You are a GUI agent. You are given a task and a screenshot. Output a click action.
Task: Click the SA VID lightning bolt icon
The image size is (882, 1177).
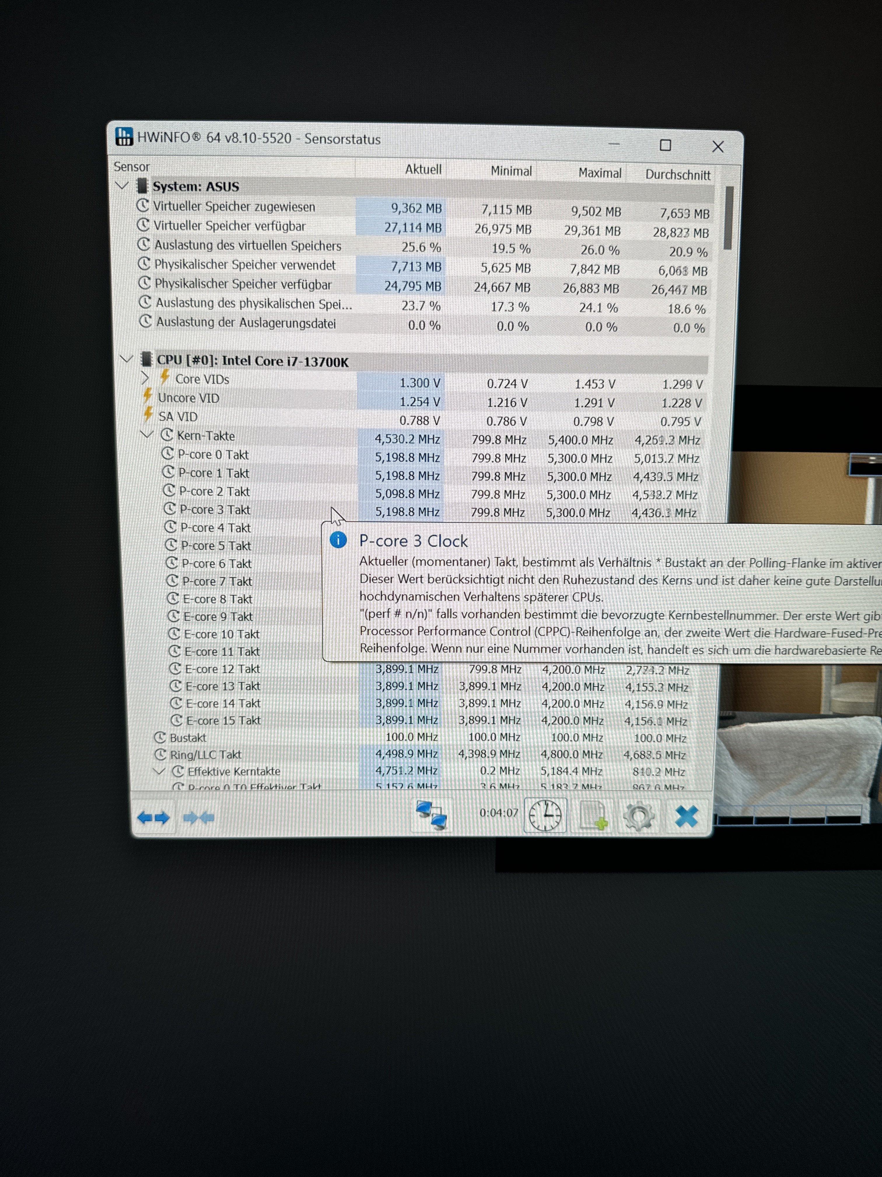(x=148, y=415)
